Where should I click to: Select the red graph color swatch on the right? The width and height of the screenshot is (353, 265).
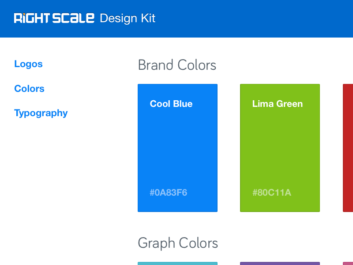[x=349, y=263]
